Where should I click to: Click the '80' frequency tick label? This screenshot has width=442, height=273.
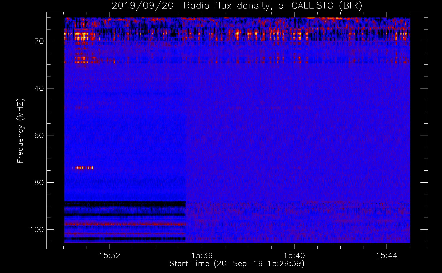click(x=39, y=183)
